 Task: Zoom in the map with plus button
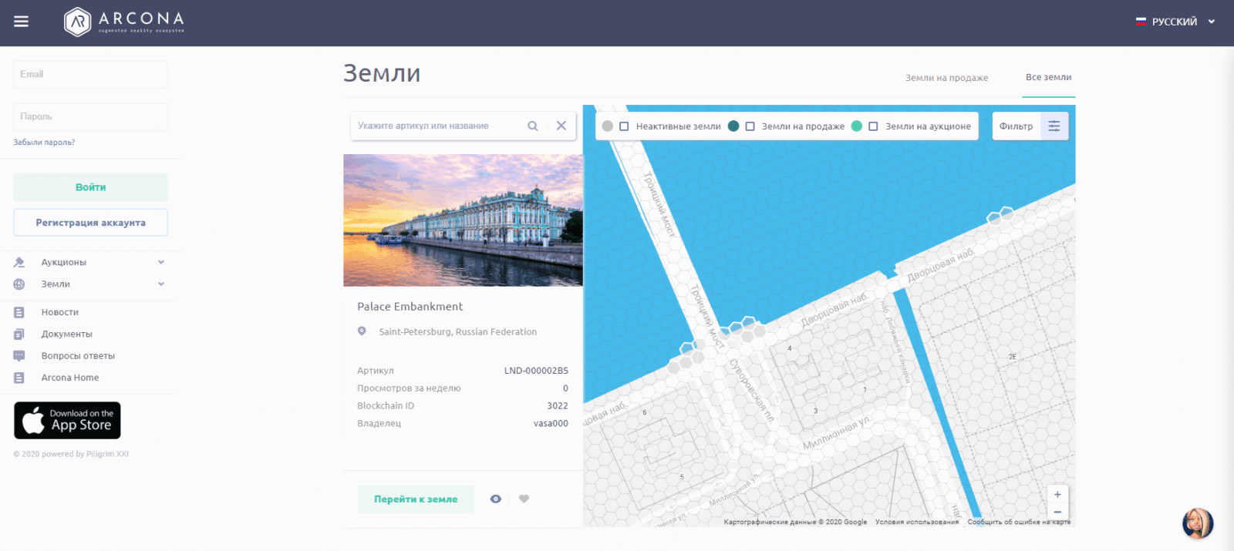[1057, 495]
